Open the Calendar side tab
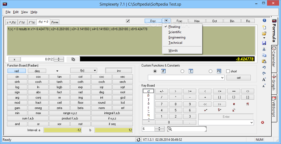 coord(274,59)
